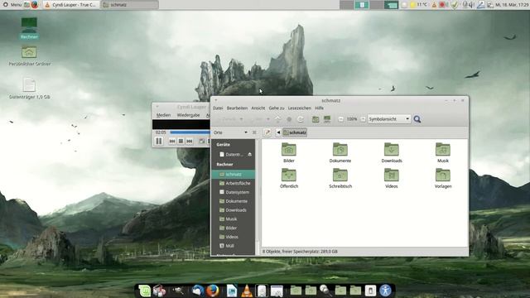Click next track button in VLC
The image size is (530, 298).
click(x=190, y=141)
